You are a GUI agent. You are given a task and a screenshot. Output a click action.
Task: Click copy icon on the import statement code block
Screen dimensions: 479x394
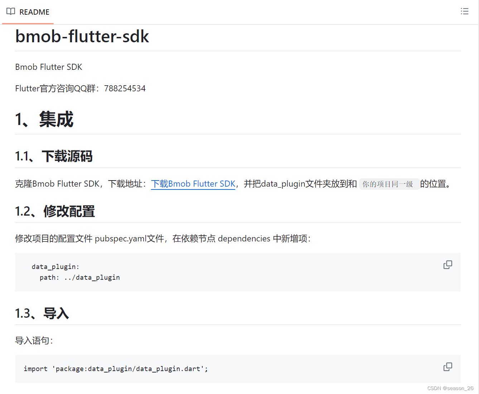point(447,367)
